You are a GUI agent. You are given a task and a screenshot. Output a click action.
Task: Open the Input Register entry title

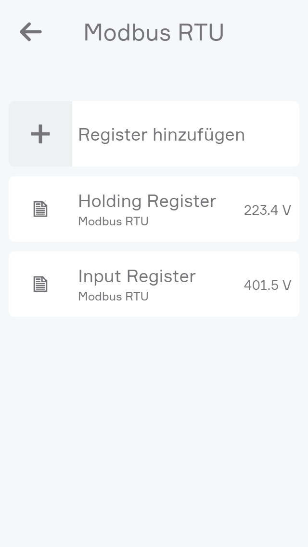137,276
